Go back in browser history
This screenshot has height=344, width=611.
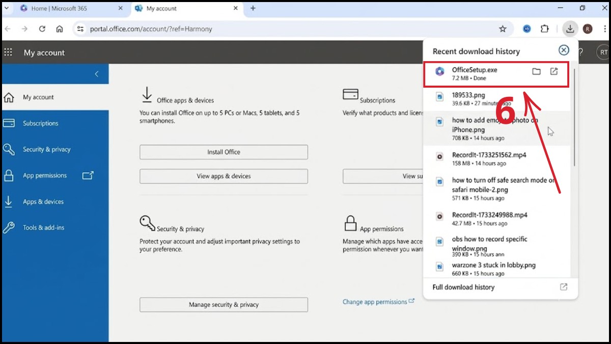8,29
